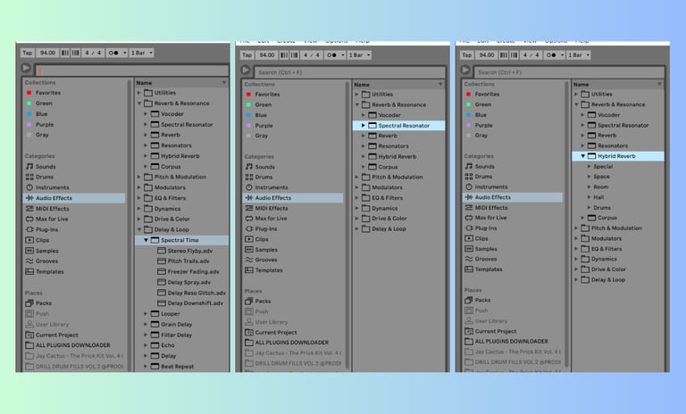This screenshot has height=414, width=686.
Task: Toggle metronome in middle panel's top bar
Action: click(332, 55)
